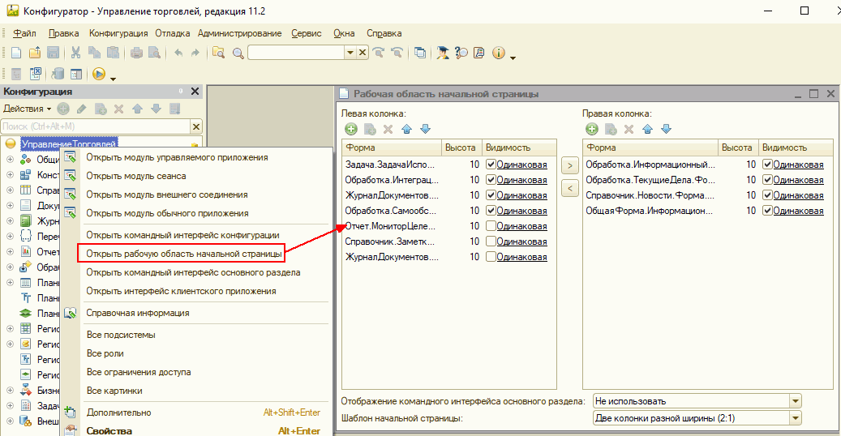841x436 pixels.
Task: Click the magnifier Search icon in the toolbar
Action: [238, 53]
